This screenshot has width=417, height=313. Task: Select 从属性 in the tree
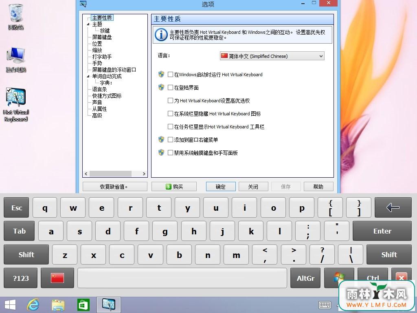pyautogui.click(x=99, y=109)
